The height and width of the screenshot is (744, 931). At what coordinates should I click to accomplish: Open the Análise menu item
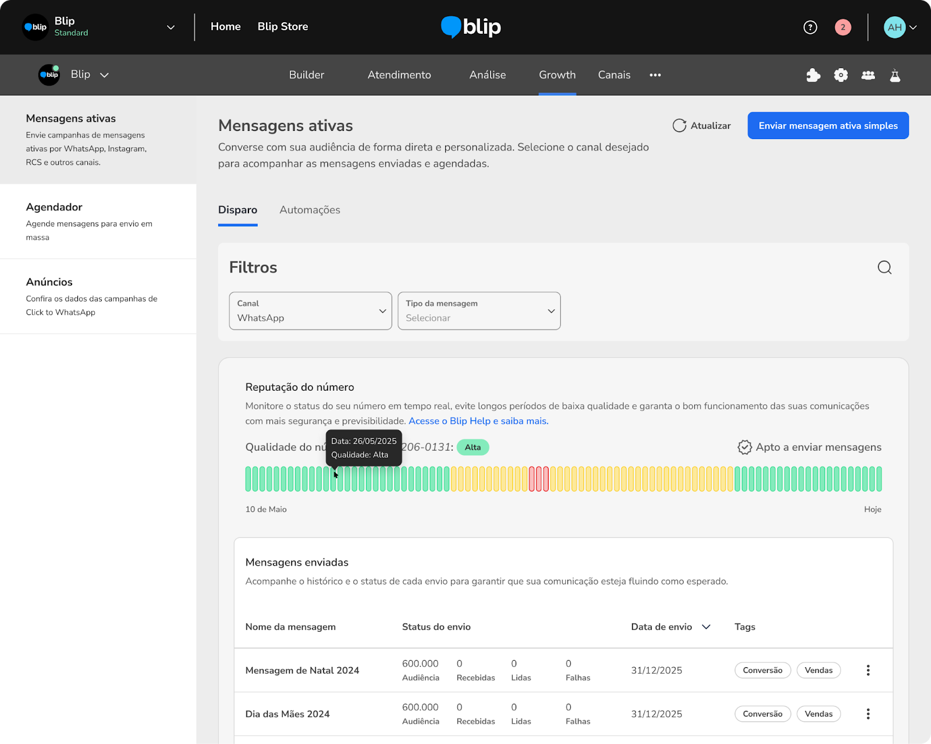point(488,75)
